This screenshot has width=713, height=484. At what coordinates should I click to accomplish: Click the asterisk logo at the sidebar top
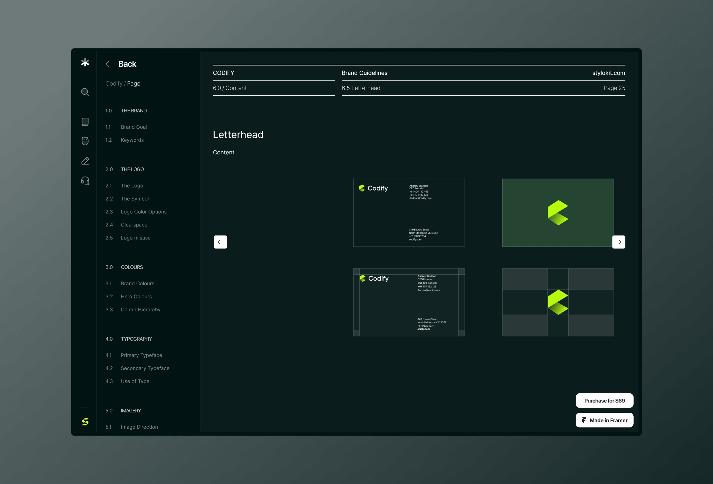(x=85, y=63)
